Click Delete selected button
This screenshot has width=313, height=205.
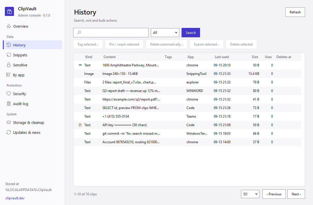tap(241, 44)
